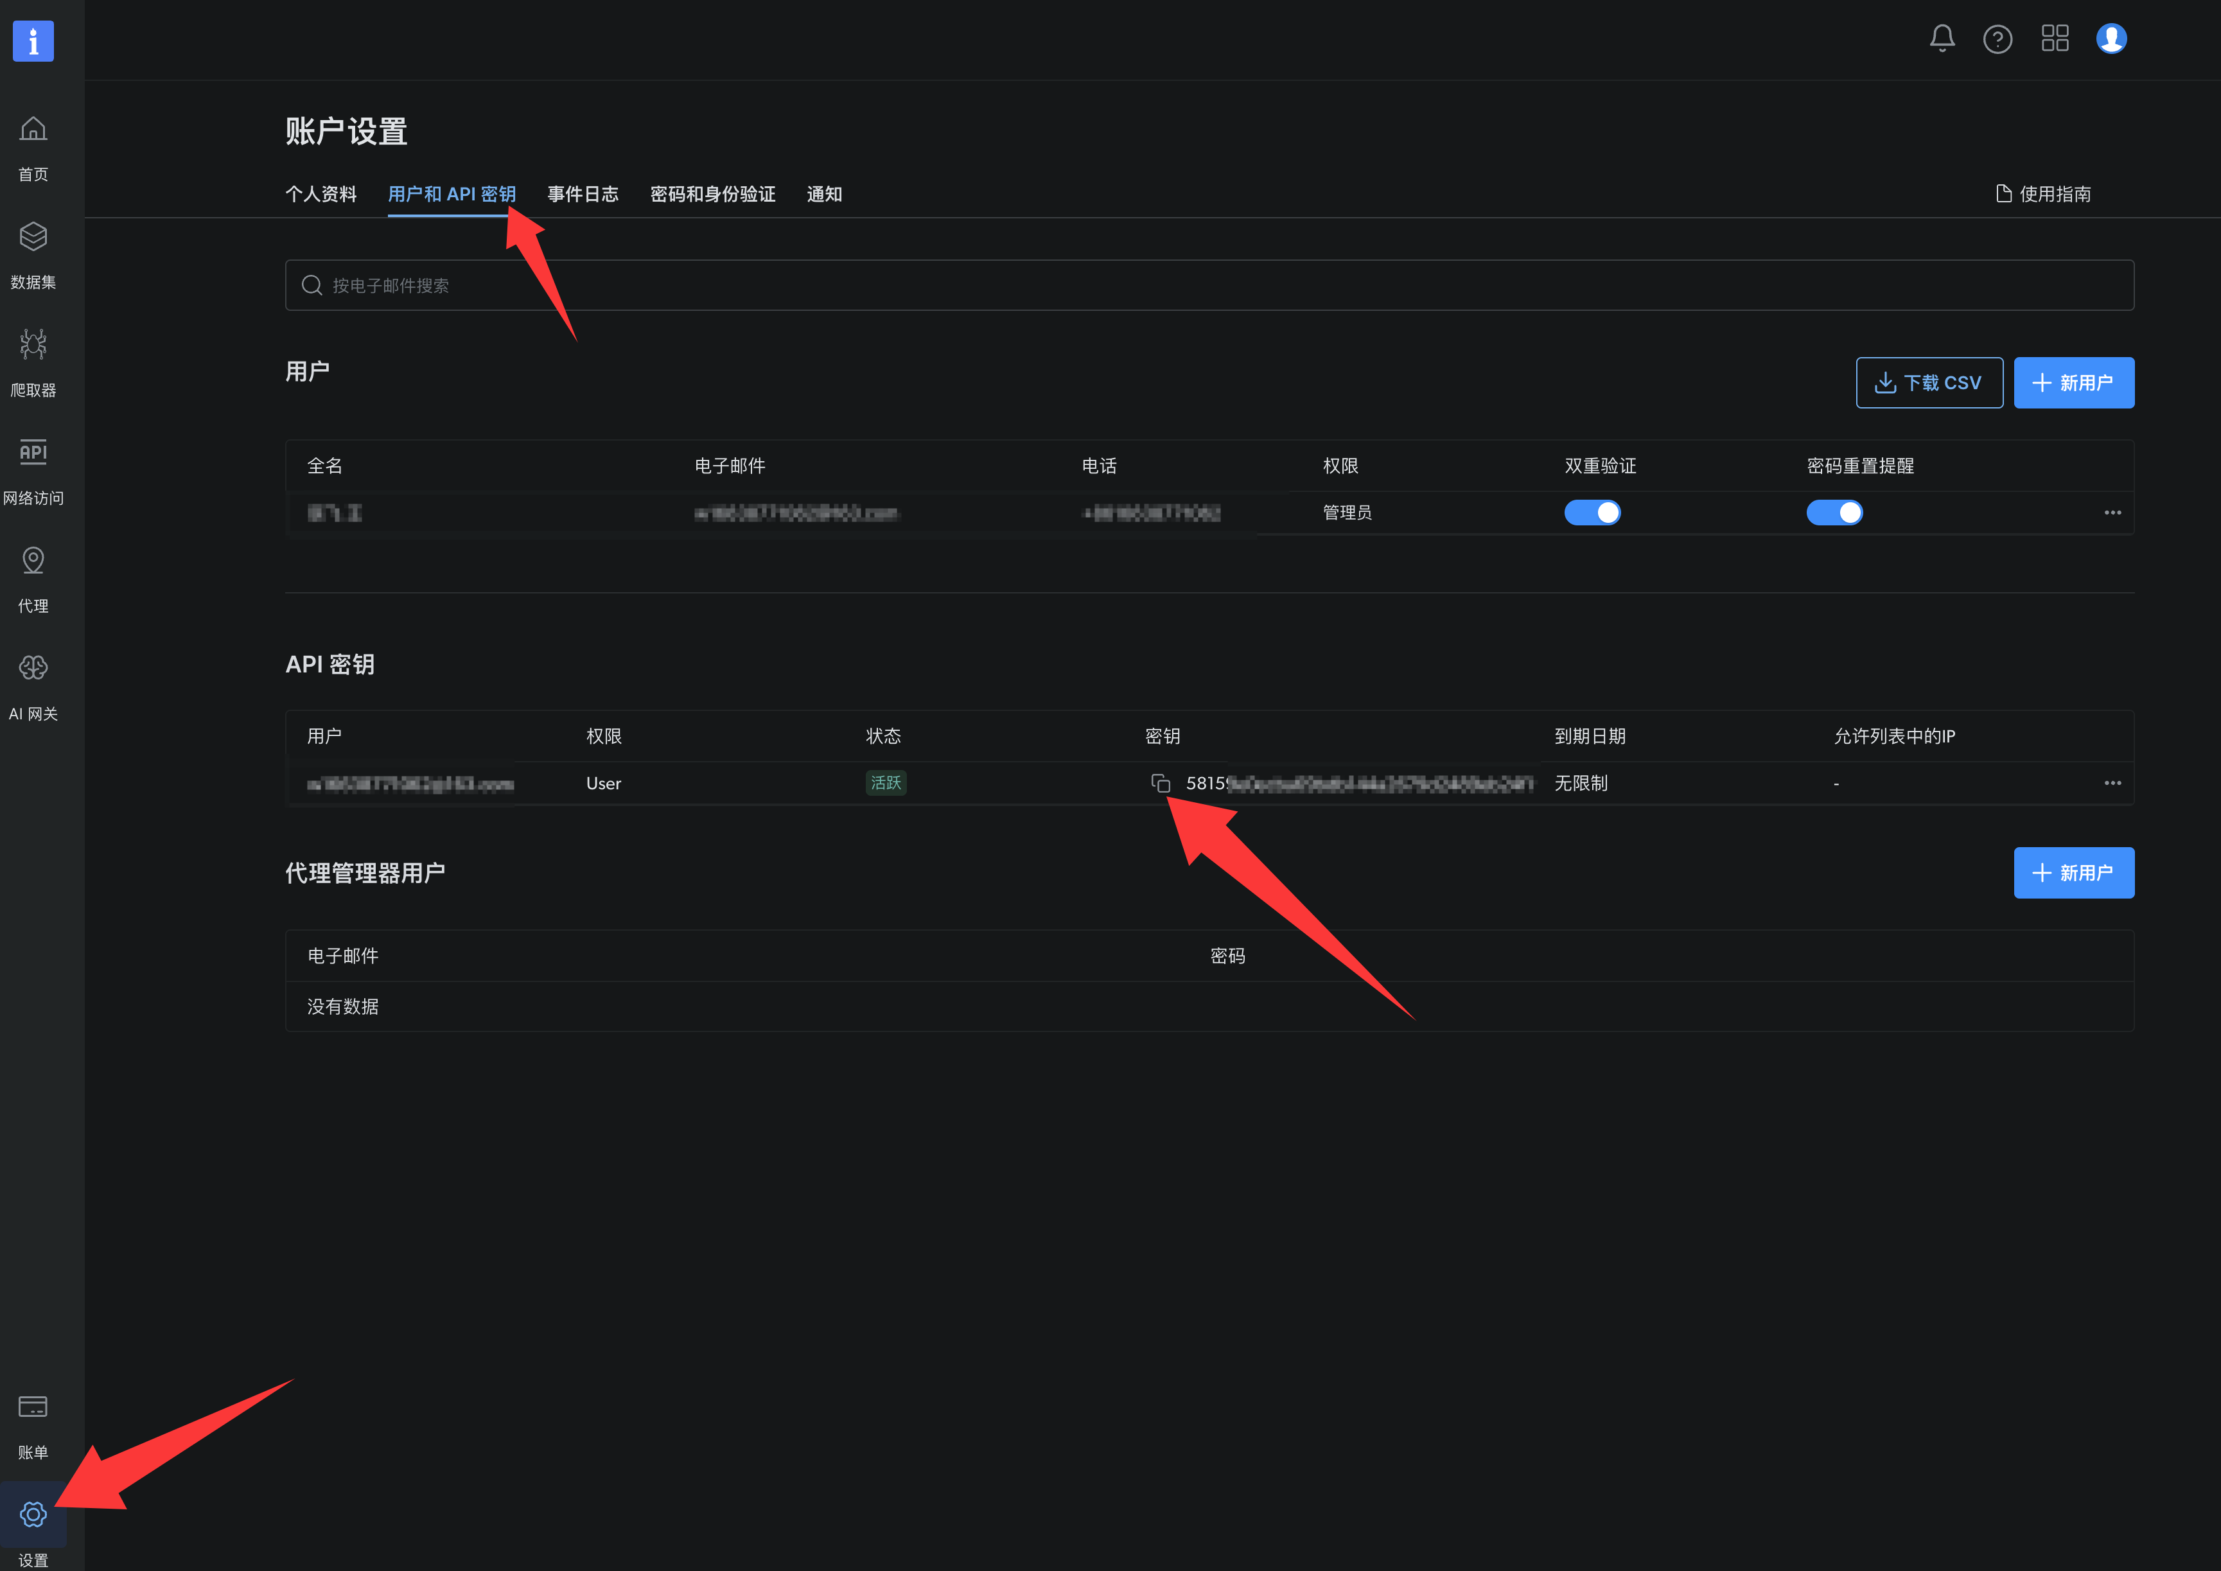This screenshot has height=1571, width=2221.
Task: Click 下载 CSV button
Action: coord(1929,383)
